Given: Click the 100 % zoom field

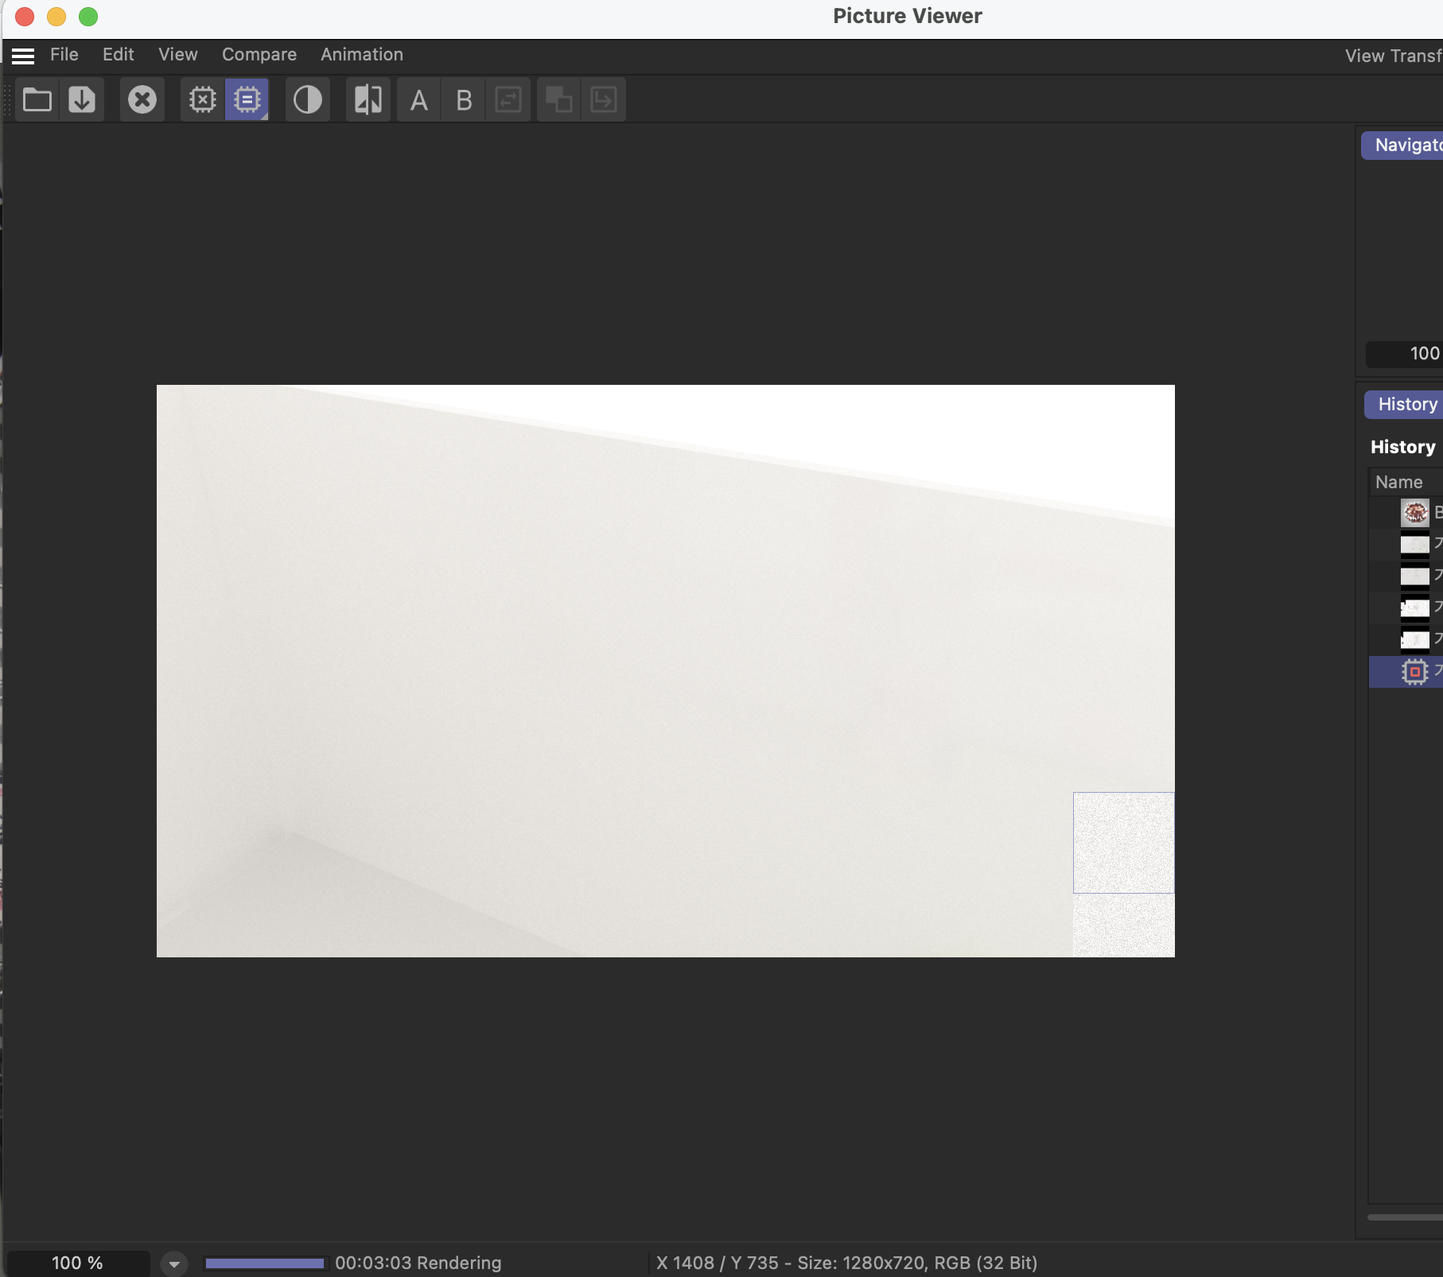Looking at the screenshot, I should (77, 1263).
